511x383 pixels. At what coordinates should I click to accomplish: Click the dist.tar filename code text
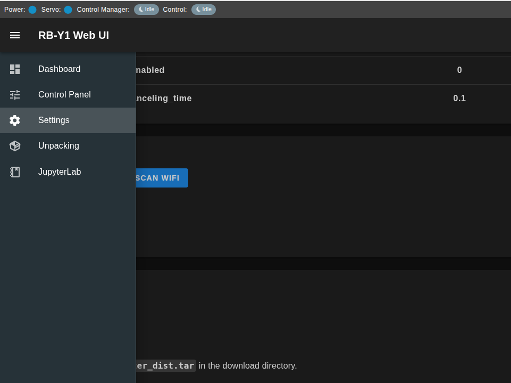pos(166,365)
